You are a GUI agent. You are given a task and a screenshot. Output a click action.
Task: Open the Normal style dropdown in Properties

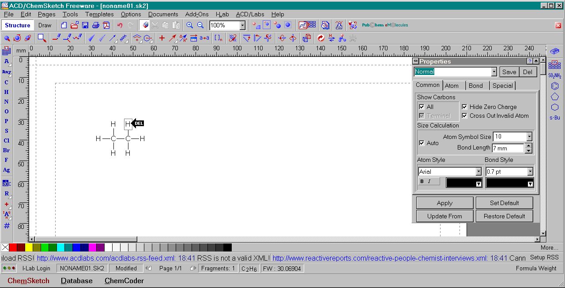pos(494,72)
